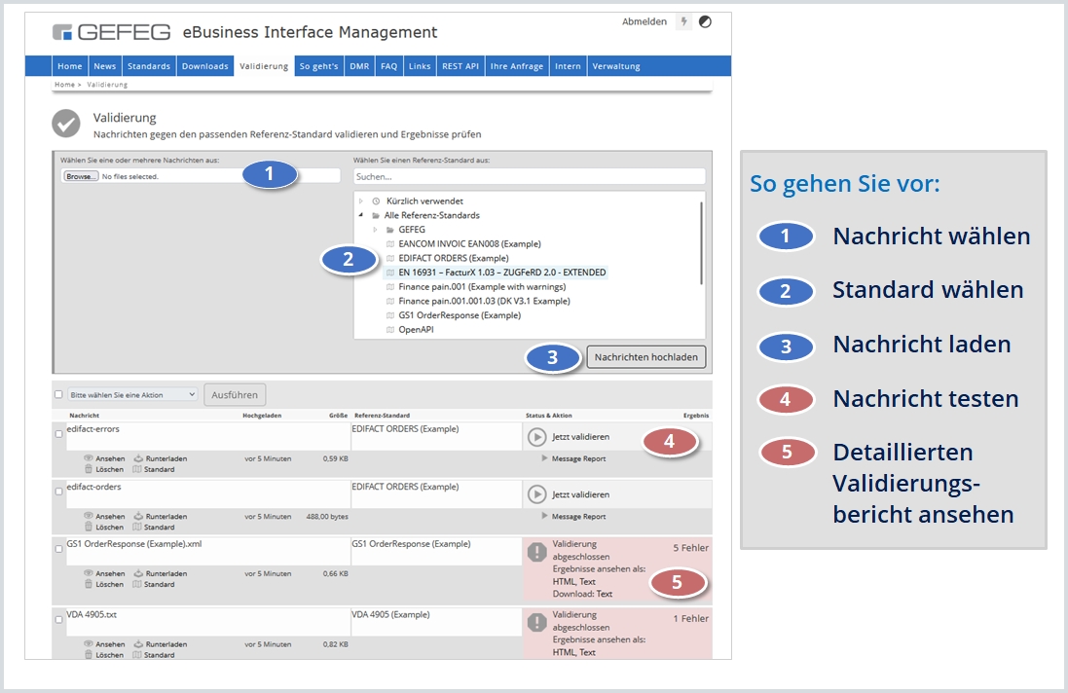Select the checkbox beside the action dropdown
Viewport: 1068px width, 693px height.
coord(58,394)
